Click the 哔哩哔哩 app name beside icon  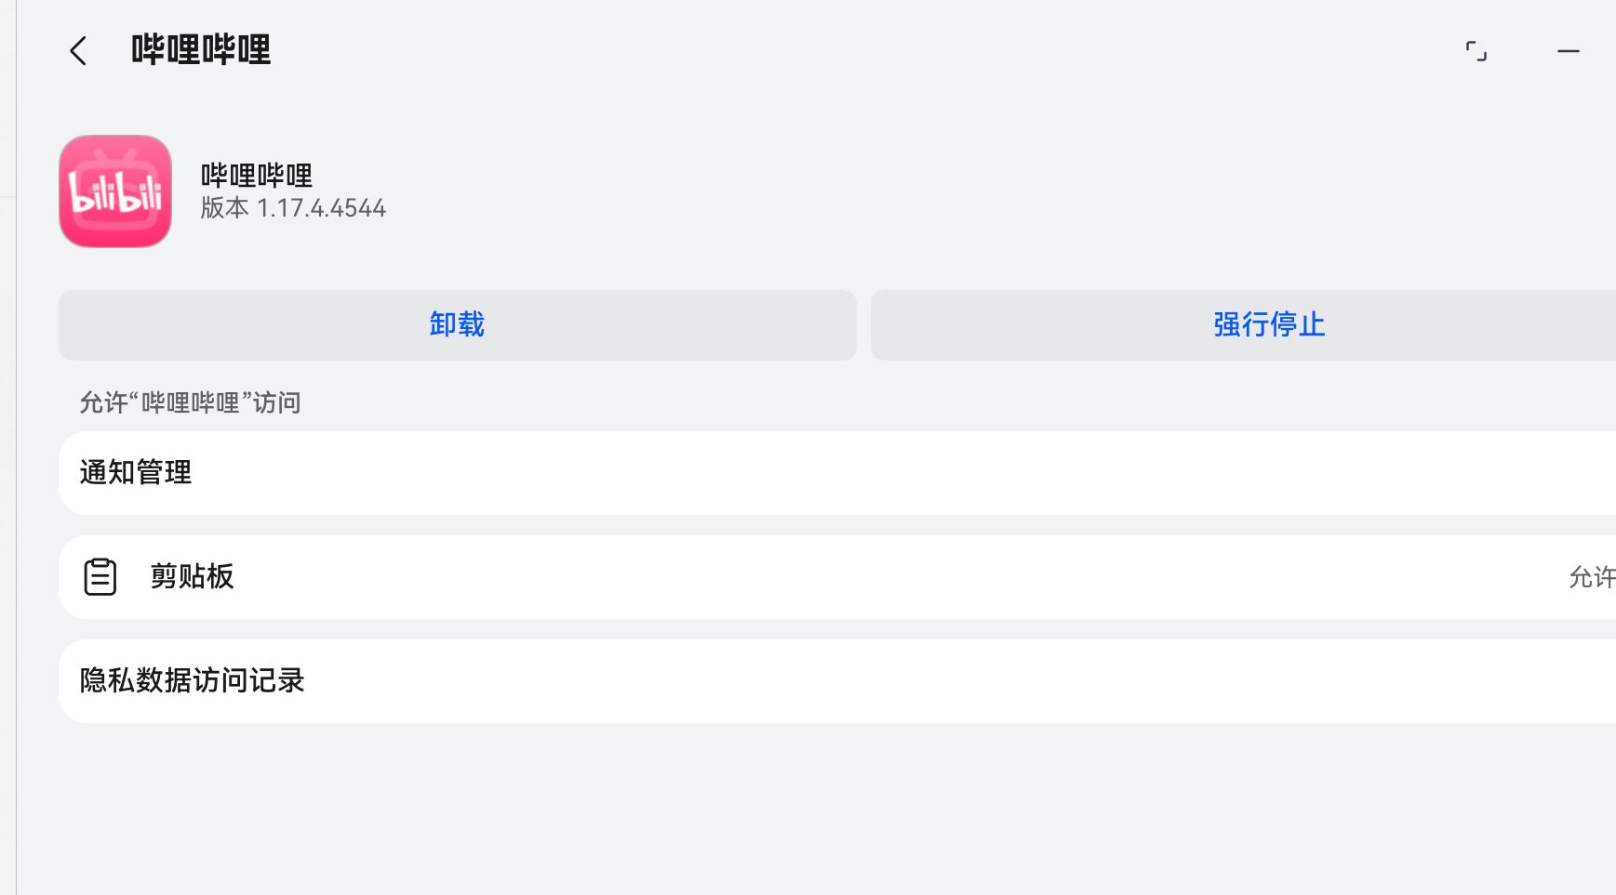(257, 175)
